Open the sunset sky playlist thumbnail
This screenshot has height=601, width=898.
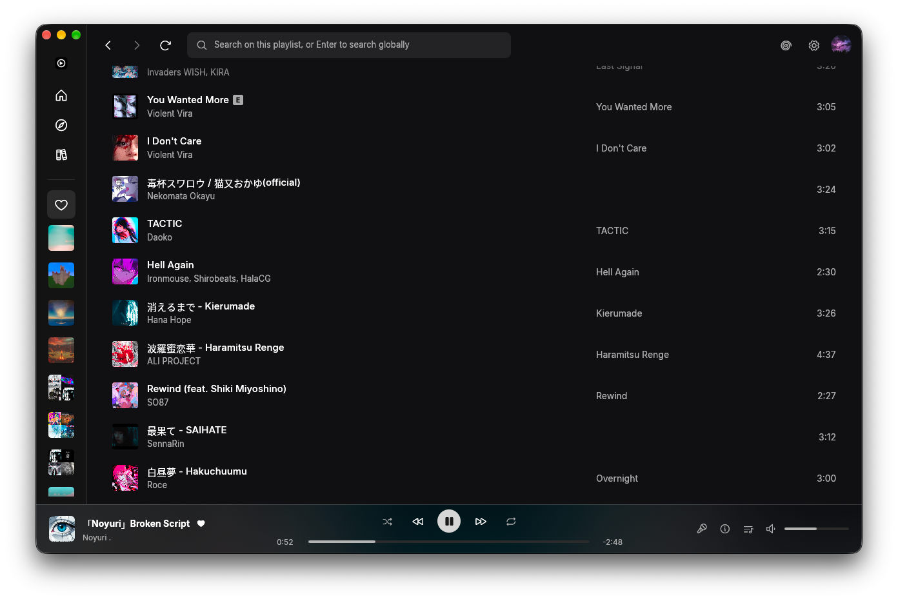61,313
